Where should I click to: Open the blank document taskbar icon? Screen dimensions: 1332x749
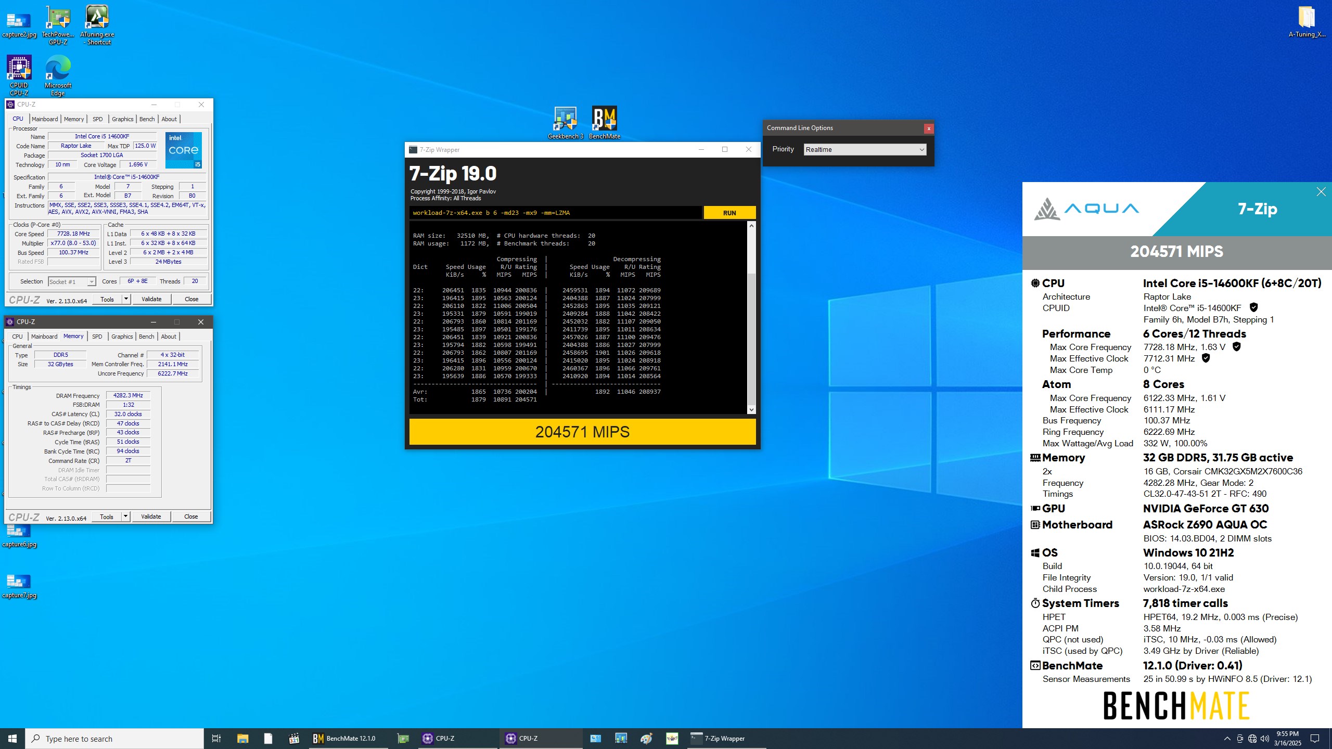(x=268, y=739)
